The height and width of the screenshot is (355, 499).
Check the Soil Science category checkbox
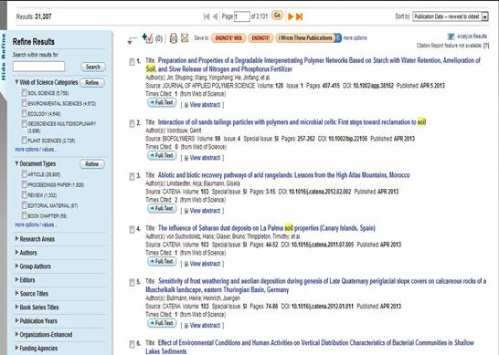coord(24,93)
